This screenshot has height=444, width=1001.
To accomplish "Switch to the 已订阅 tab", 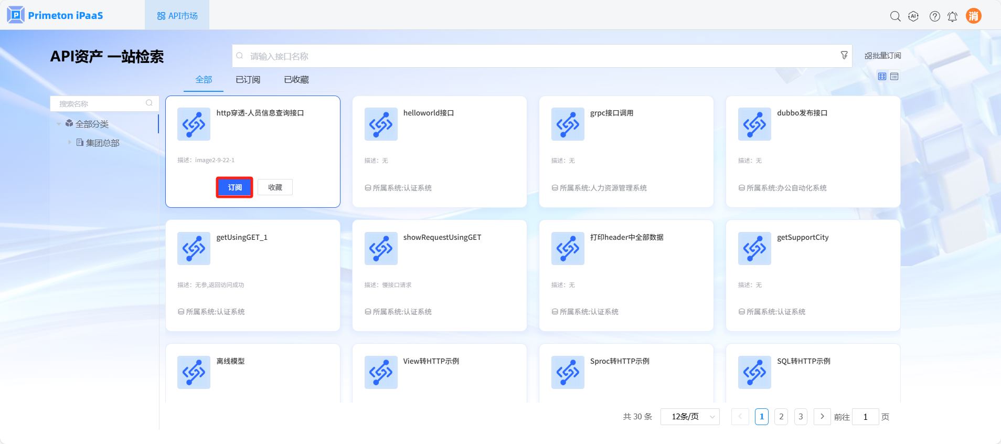I will point(248,80).
